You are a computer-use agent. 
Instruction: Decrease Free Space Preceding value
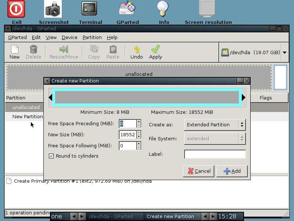pos(139,126)
